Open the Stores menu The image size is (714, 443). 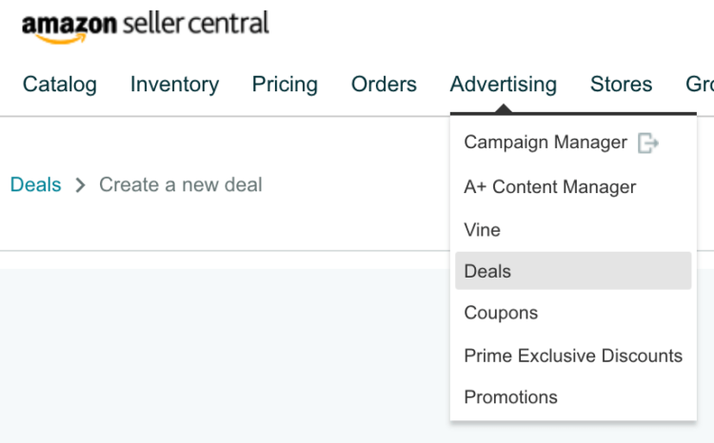621,85
